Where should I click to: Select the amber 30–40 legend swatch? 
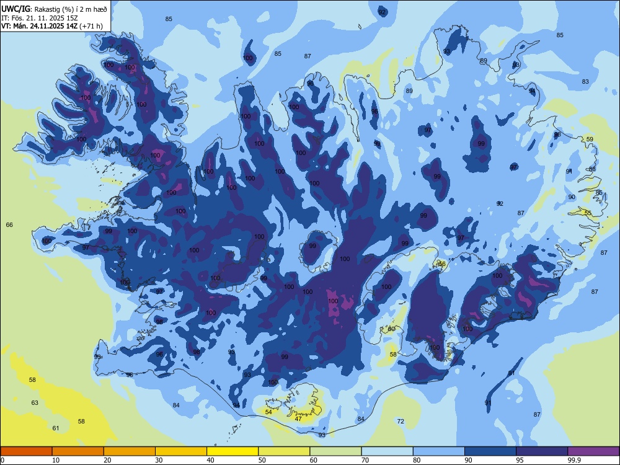pyautogui.click(x=181, y=451)
